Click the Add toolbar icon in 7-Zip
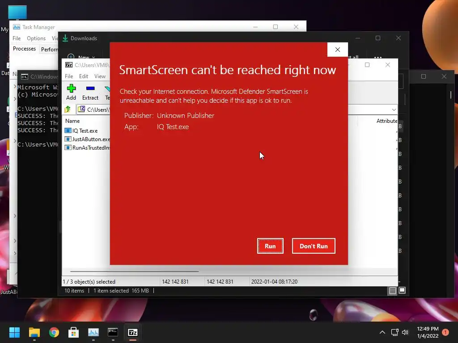 [x=71, y=92]
